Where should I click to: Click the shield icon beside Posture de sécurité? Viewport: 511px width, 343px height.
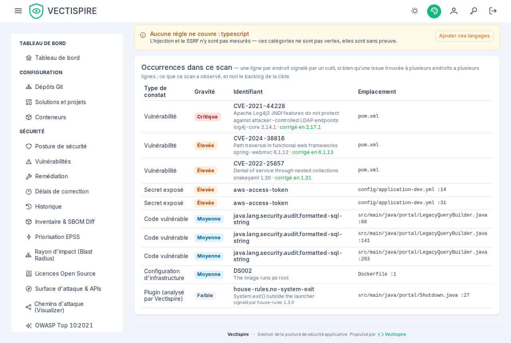click(x=29, y=146)
